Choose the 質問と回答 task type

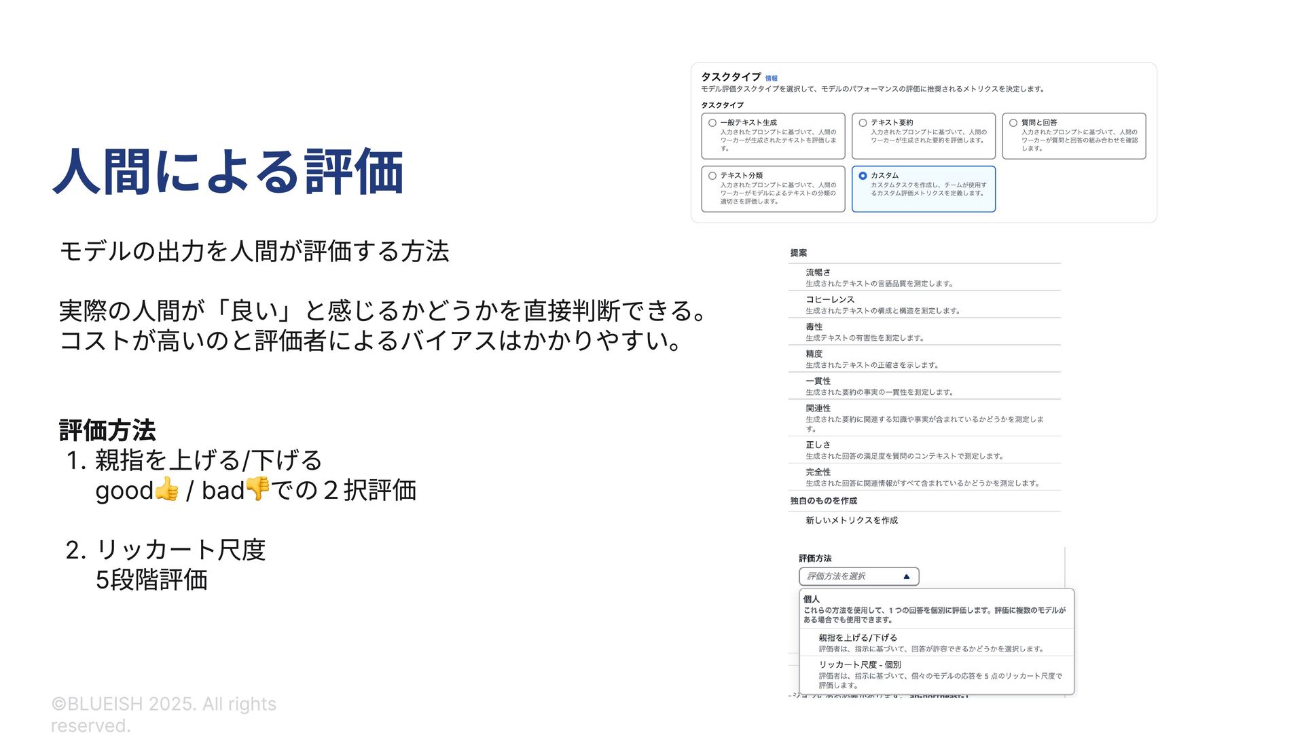pos(1013,123)
